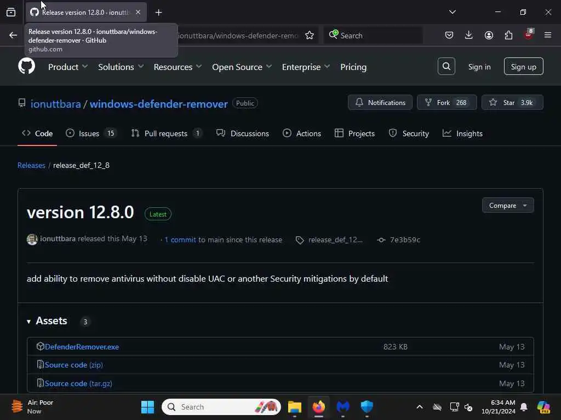The image size is (561, 420).
Task: Open the ionuttbara user profile link
Action: 55,104
